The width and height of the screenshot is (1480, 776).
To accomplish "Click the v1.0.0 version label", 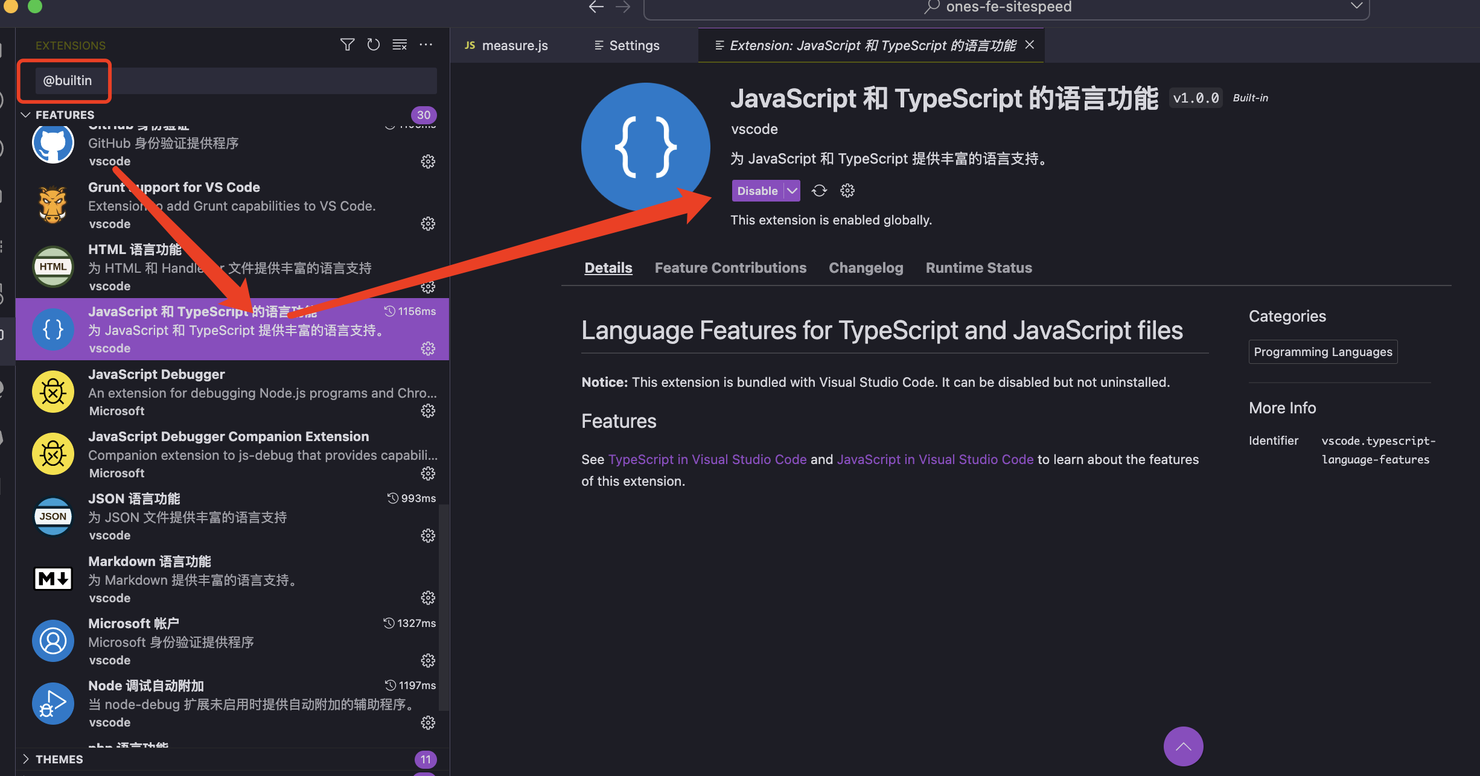I will pos(1196,98).
